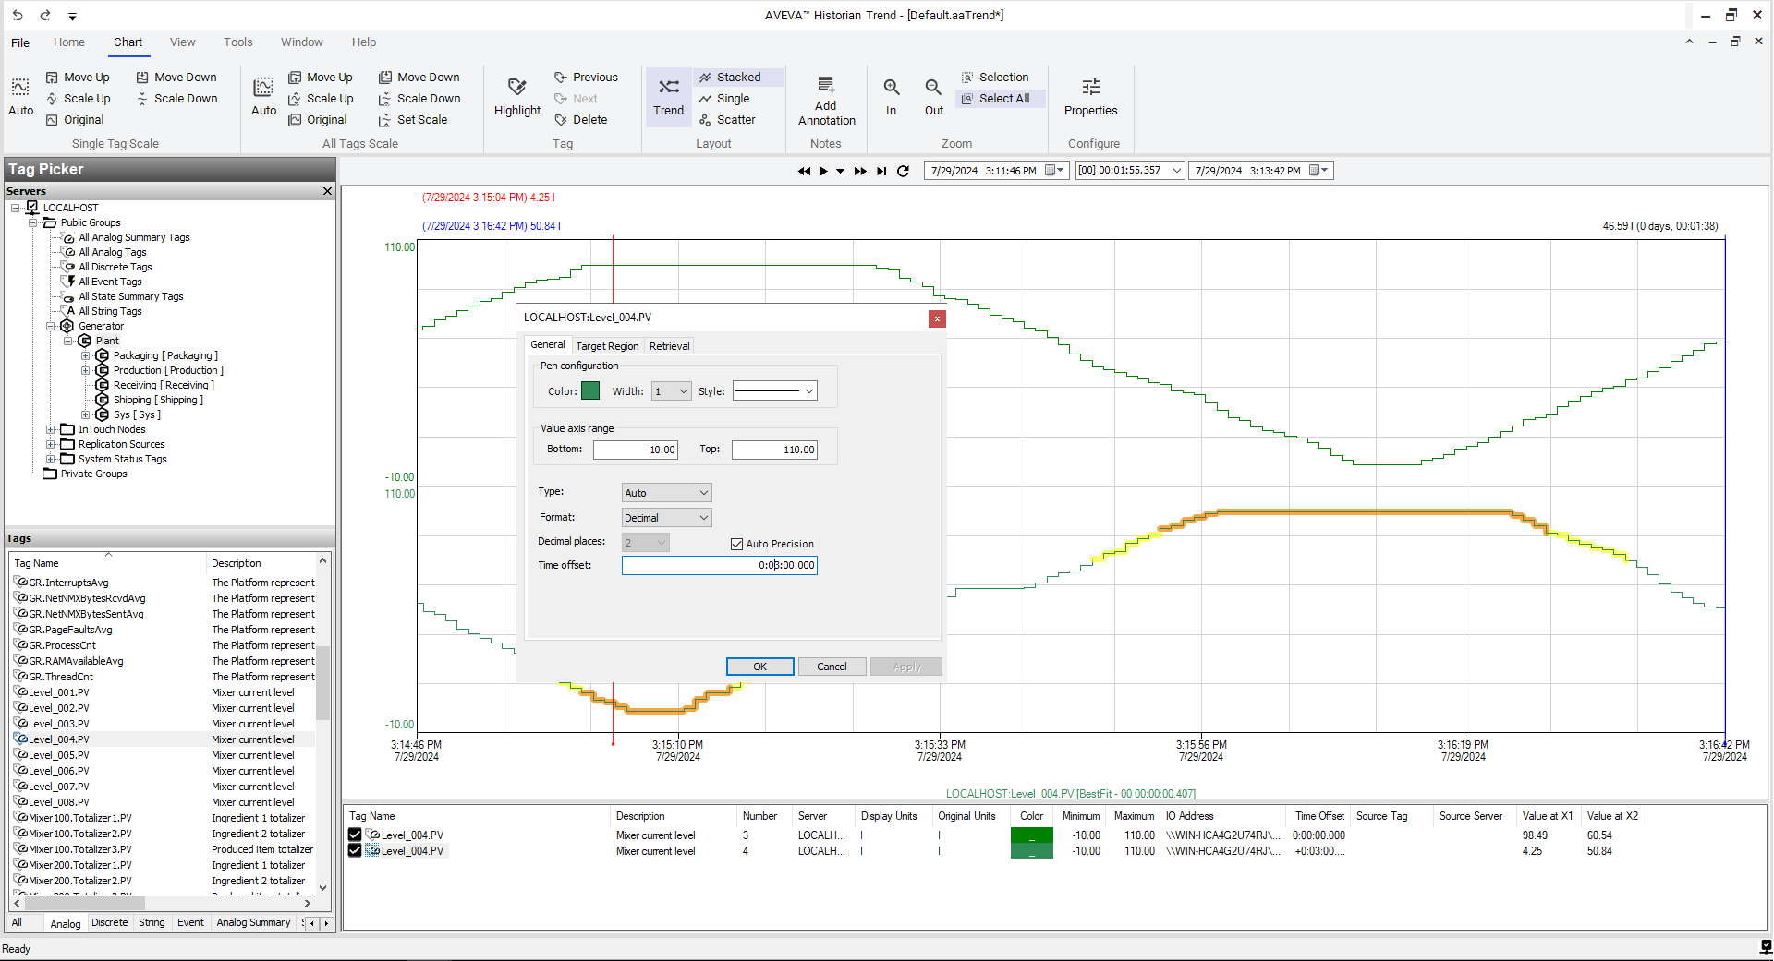Click OK in the pen dialog
1774x961 pixels.
759,667
